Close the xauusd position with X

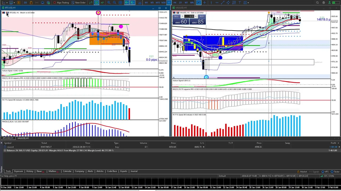(x=339, y=147)
